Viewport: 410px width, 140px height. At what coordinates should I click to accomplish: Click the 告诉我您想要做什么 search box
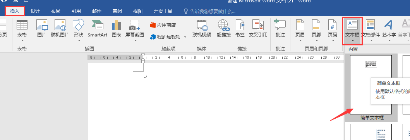(x=210, y=11)
